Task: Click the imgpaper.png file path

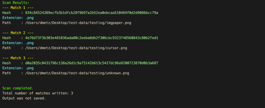Action: click(78, 23)
